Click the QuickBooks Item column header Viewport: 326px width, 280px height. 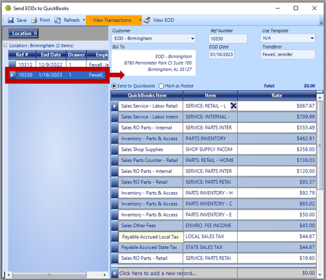click(147, 95)
